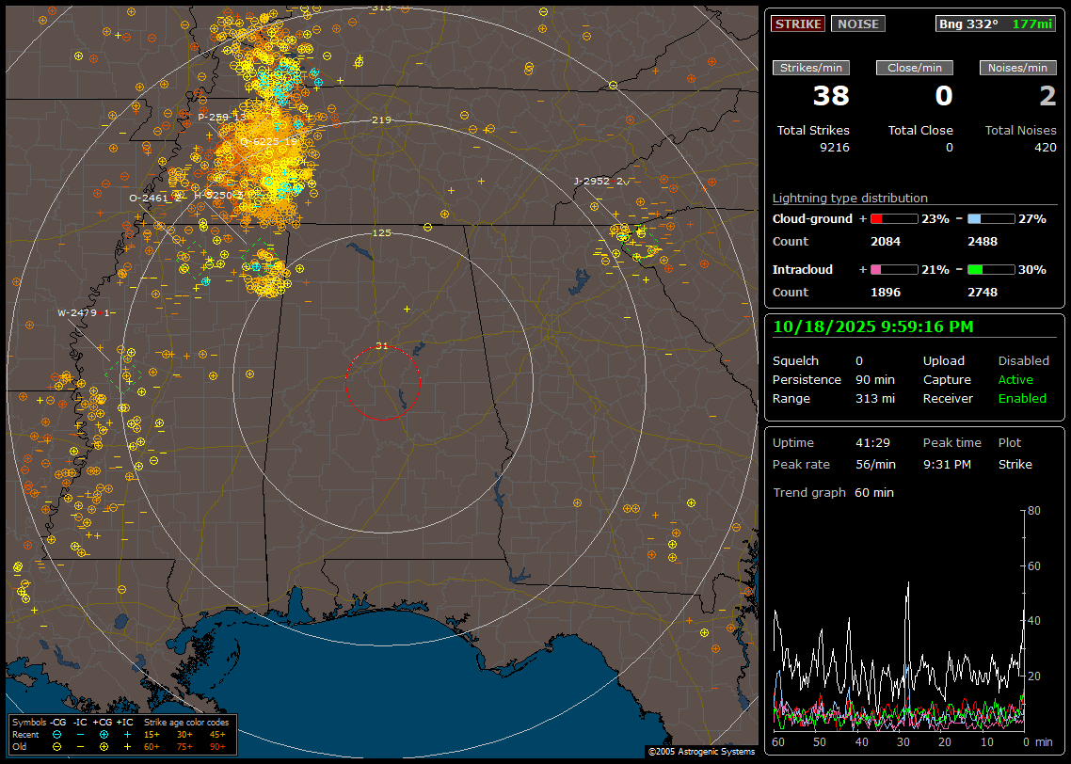The height and width of the screenshot is (764, 1071).
Task: Toggle the NOISE indicator button
Action: pos(857,24)
